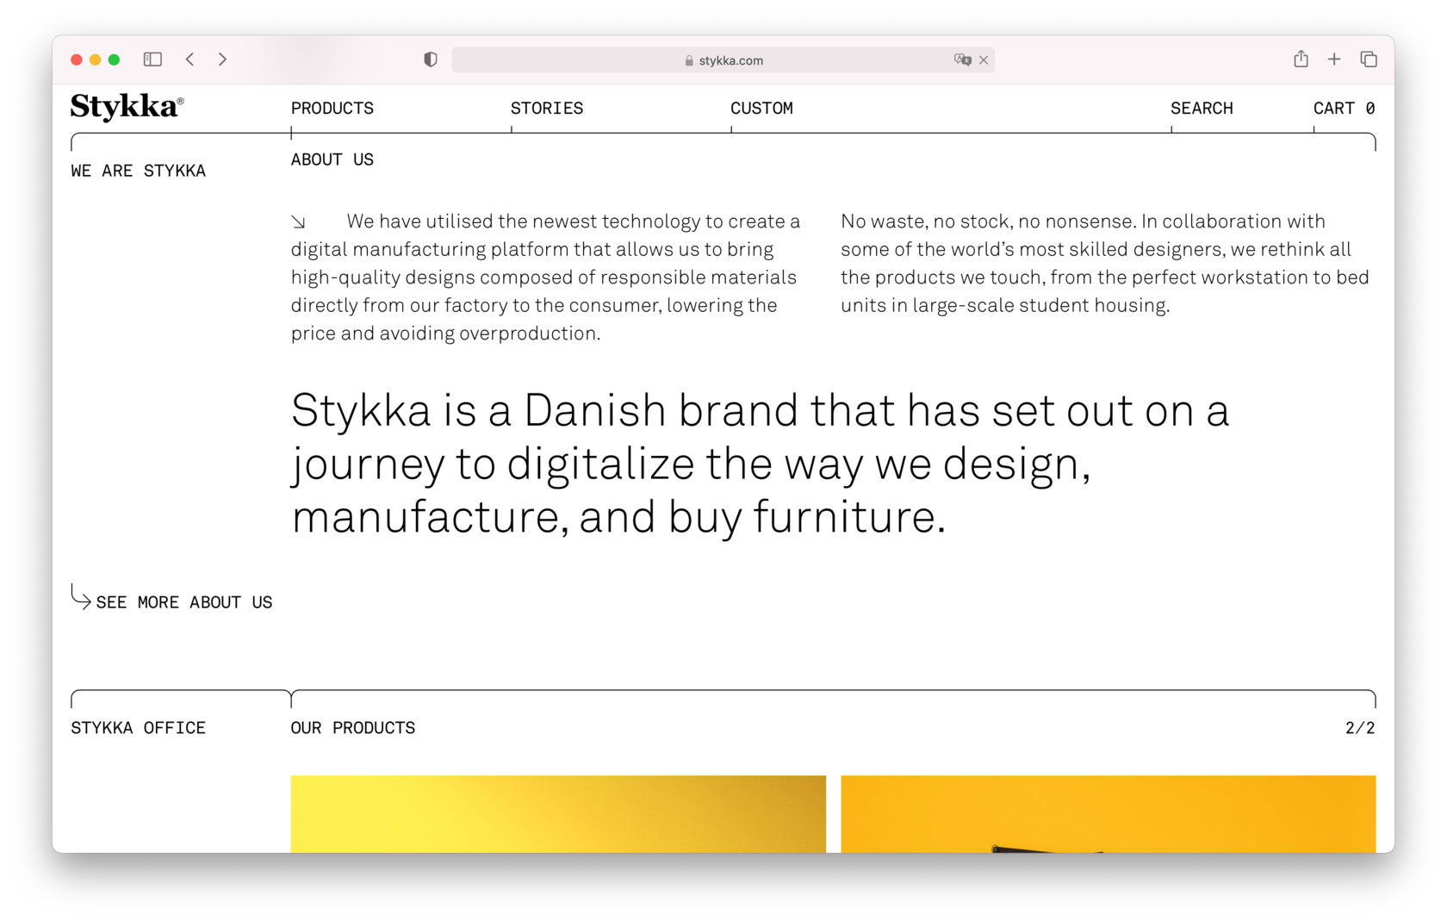This screenshot has height=922, width=1447.
Task: Click the WE ARE STYKKA label
Action: pyautogui.click(x=138, y=171)
